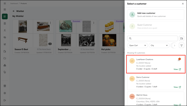187x106 pixels.
Task: Open the sliders settings sidebar icon
Action: click(5, 44)
